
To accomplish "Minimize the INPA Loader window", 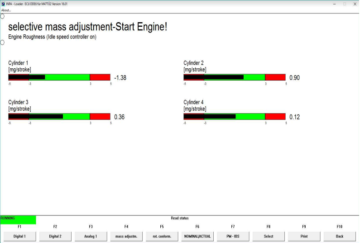I will click(334, 4).
